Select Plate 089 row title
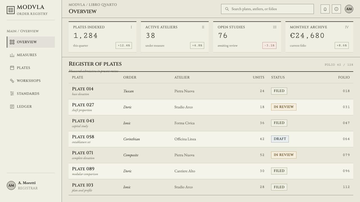Image resolution: width=360 pixels, height=202 pixels. click(83, 169)
